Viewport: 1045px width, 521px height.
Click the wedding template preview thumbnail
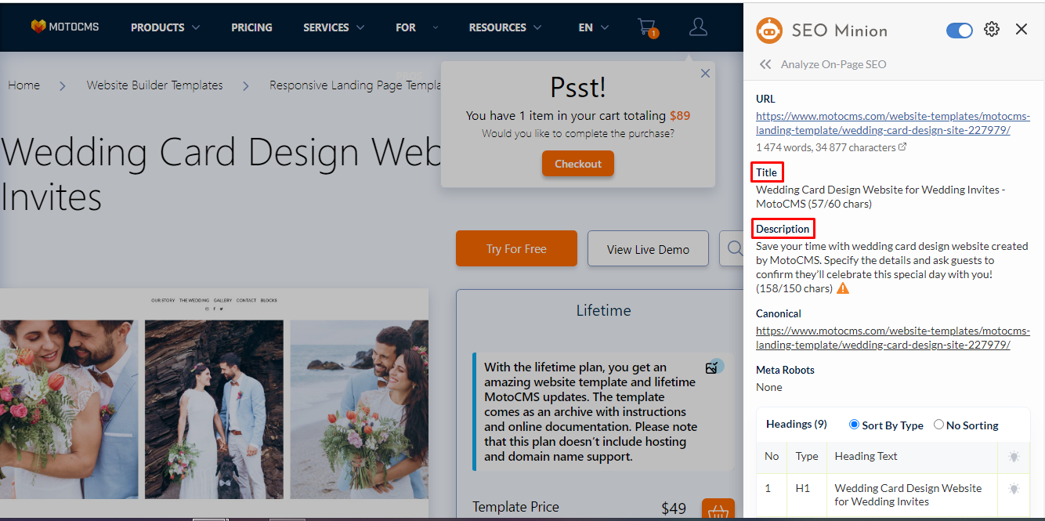point(214,400)
